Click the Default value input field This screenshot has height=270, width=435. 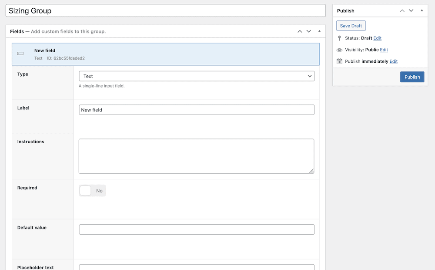coord(197,229)
